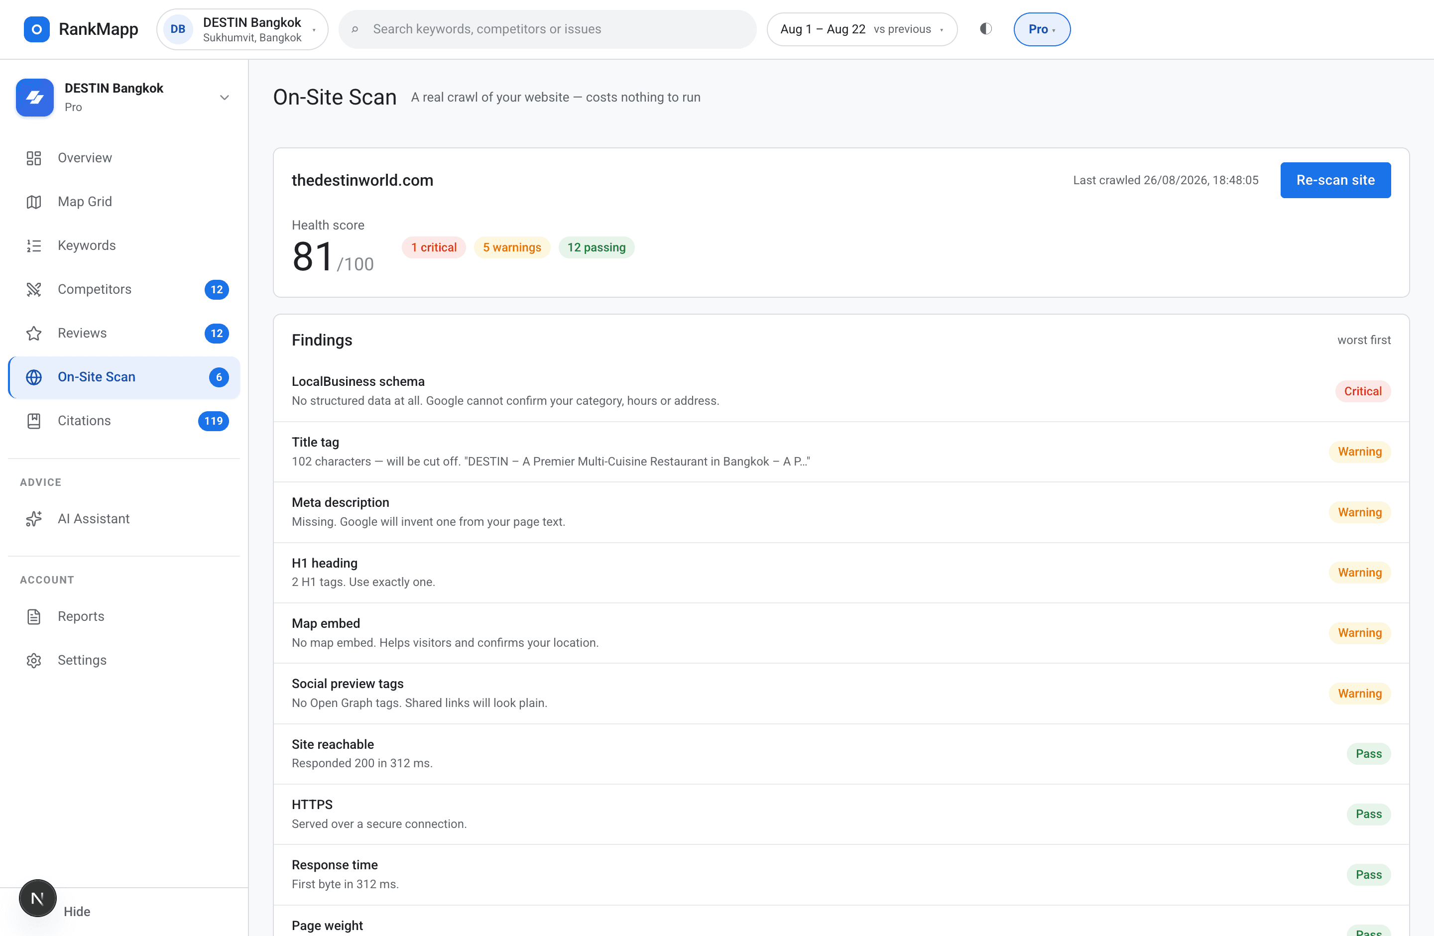Viewport: 1434px width, 936px height.
Task: Click the Reports document icon
Action: point(34,616)
